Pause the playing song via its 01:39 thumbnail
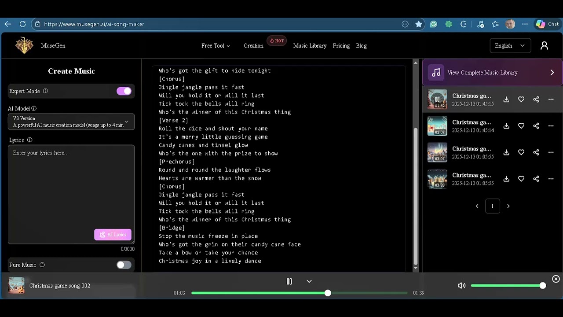 click(437, 100)
